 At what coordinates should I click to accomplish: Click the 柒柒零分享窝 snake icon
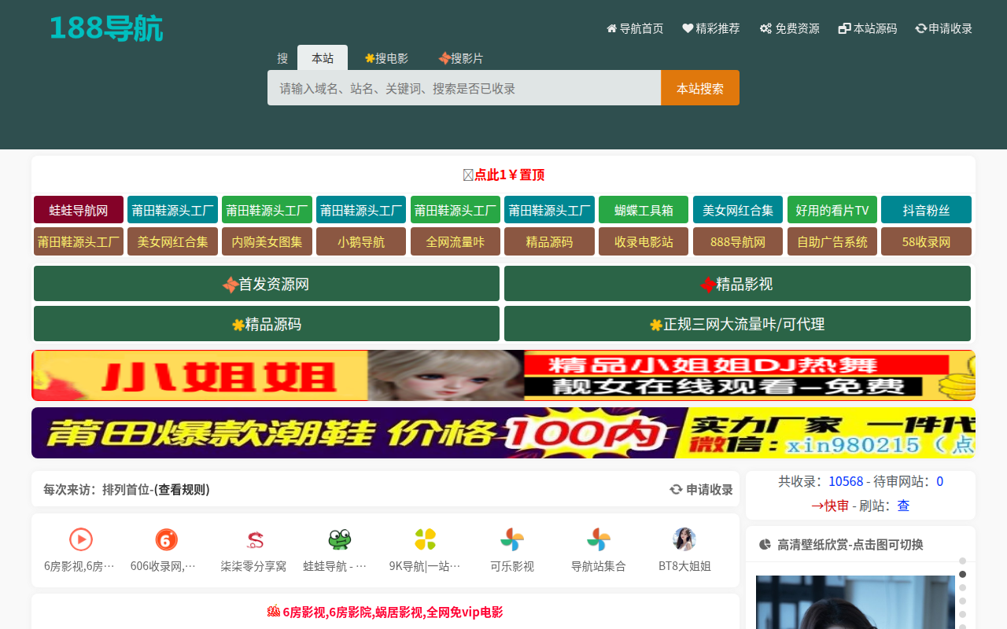[x=253, y=539]
